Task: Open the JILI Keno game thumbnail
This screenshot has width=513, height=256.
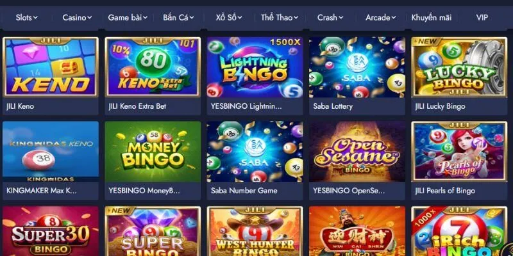Action: [51, 67]
